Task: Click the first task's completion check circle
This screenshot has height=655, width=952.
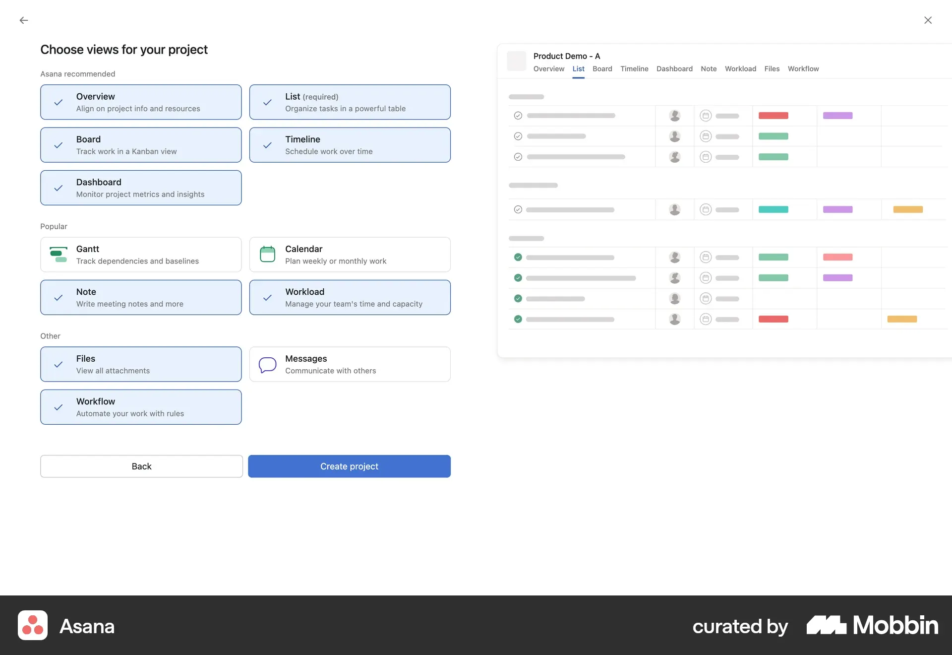Action: tap(518, 116)
